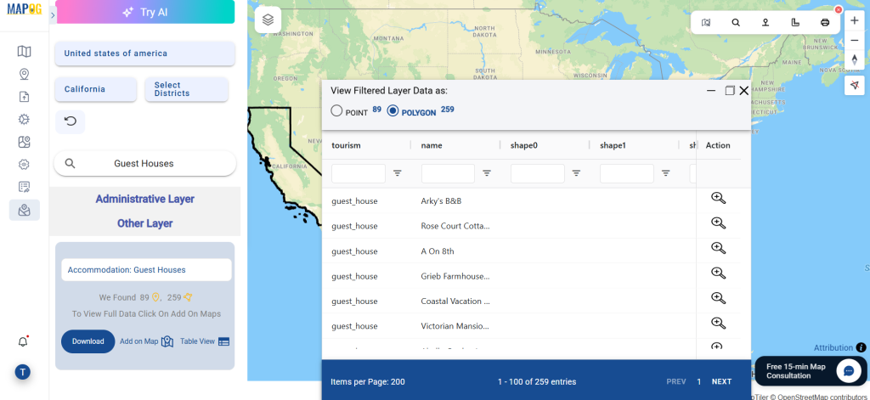This screenshot has height=400, width=870.
Task: Select the measure tool icon
Action: [795, 23]
